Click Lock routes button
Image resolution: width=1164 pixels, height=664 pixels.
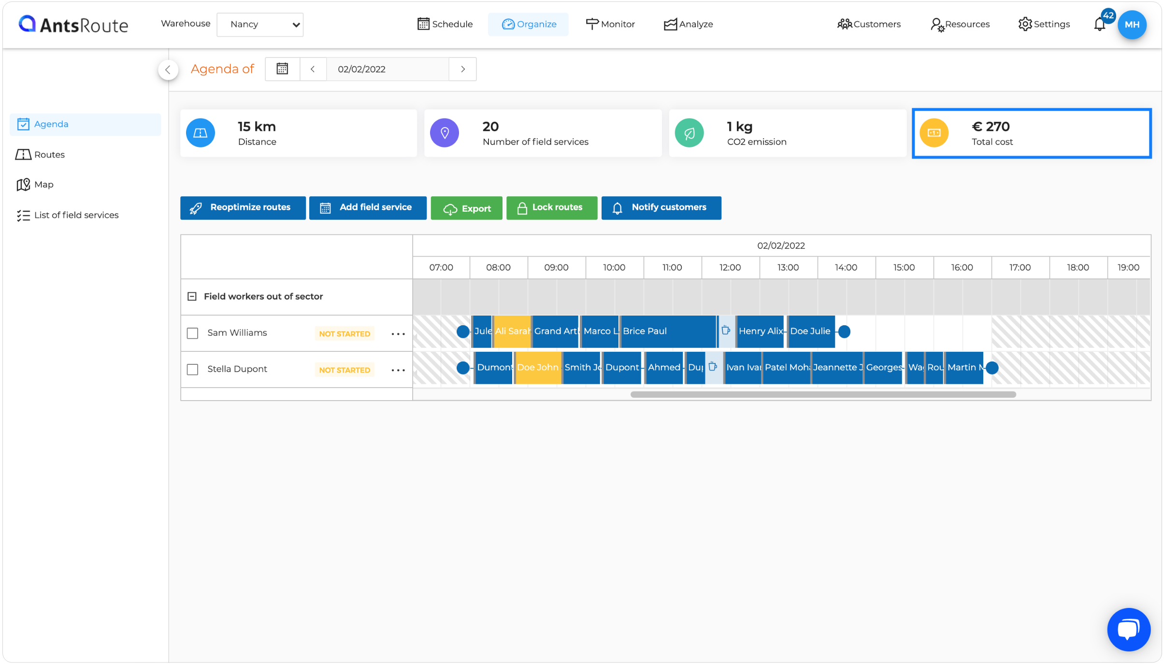pyautogui.click(x=552, y=208)
